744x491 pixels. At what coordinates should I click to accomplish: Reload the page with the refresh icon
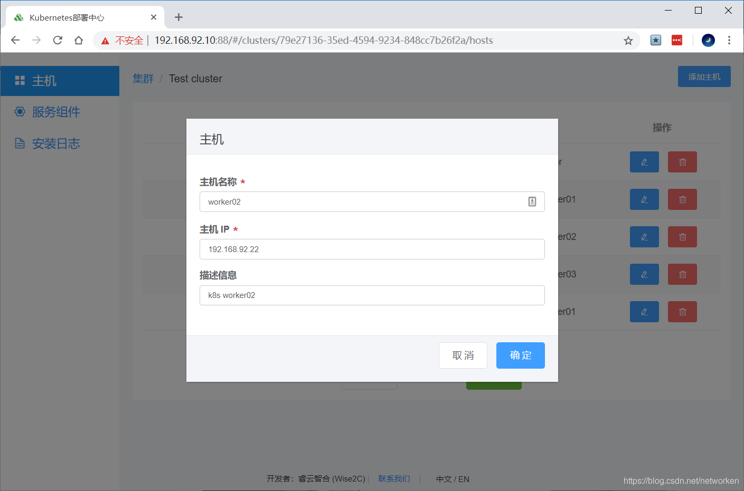pos(58,41)
